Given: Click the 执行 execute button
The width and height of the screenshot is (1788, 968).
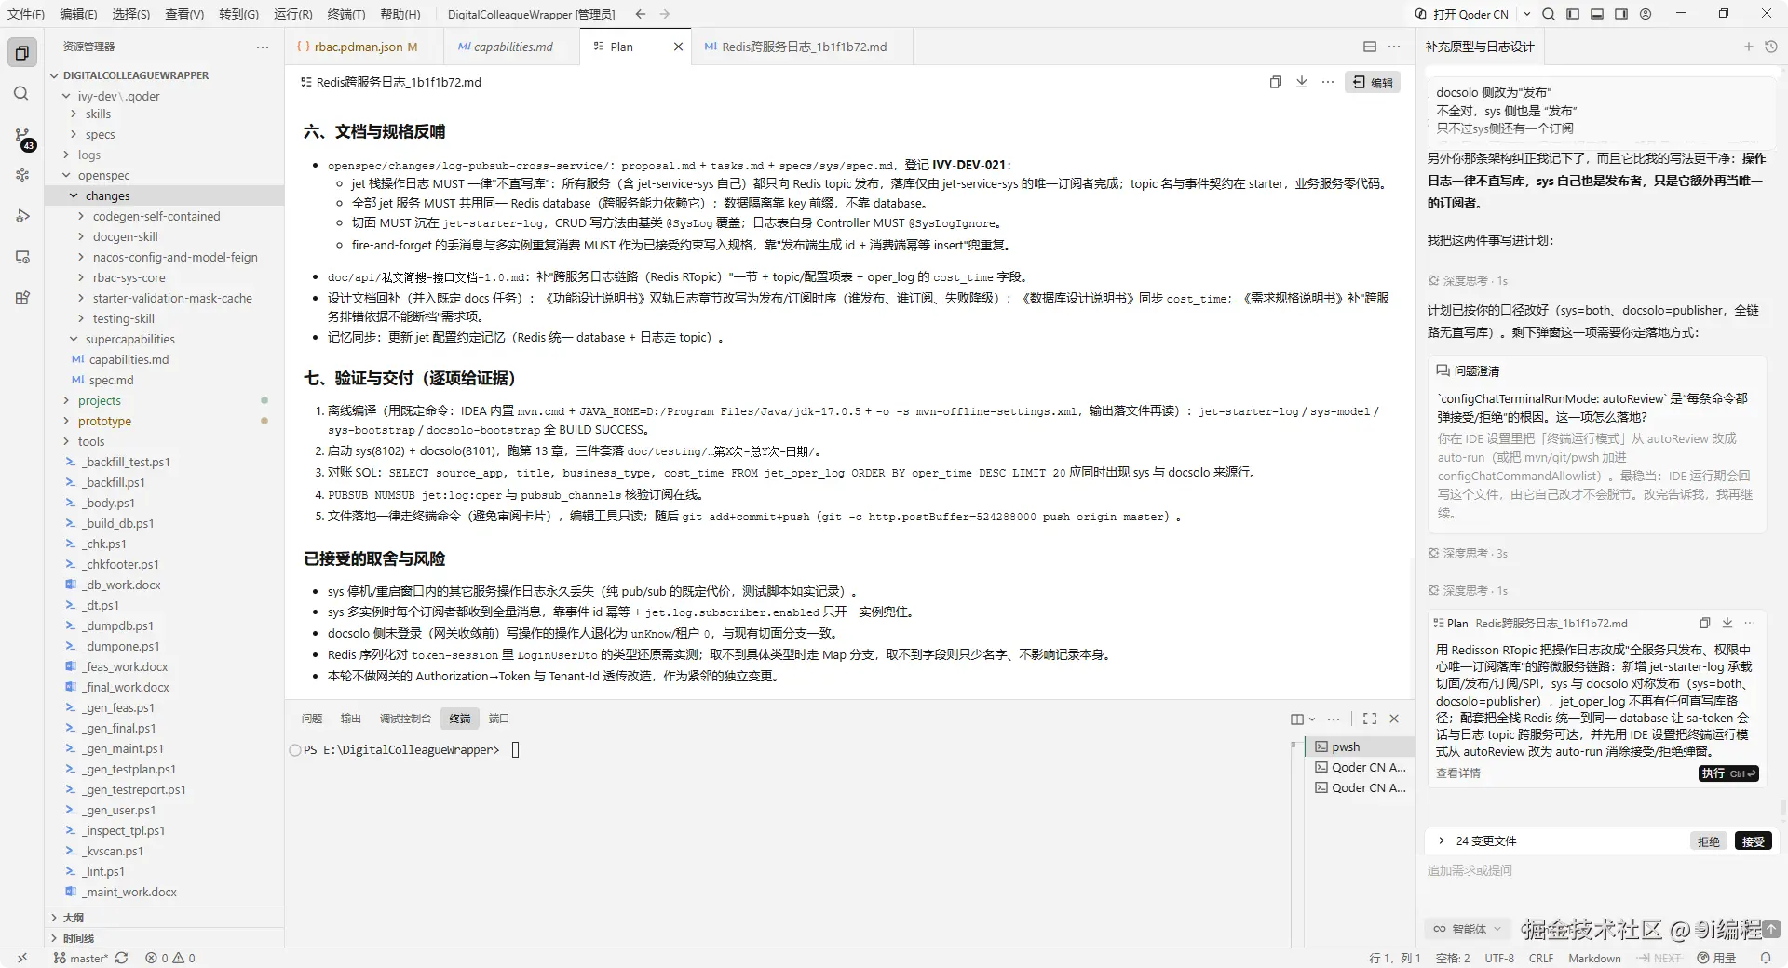Looking at the screenshot, I should point(1728,773).
